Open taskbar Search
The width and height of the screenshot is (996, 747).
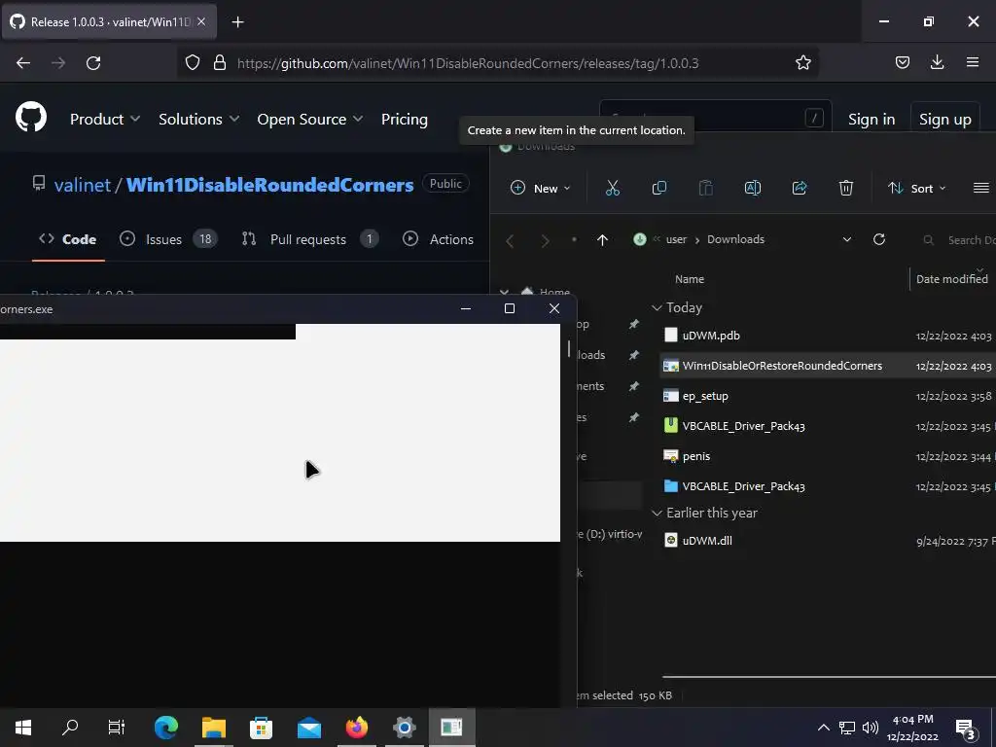(x=70, y=728)
